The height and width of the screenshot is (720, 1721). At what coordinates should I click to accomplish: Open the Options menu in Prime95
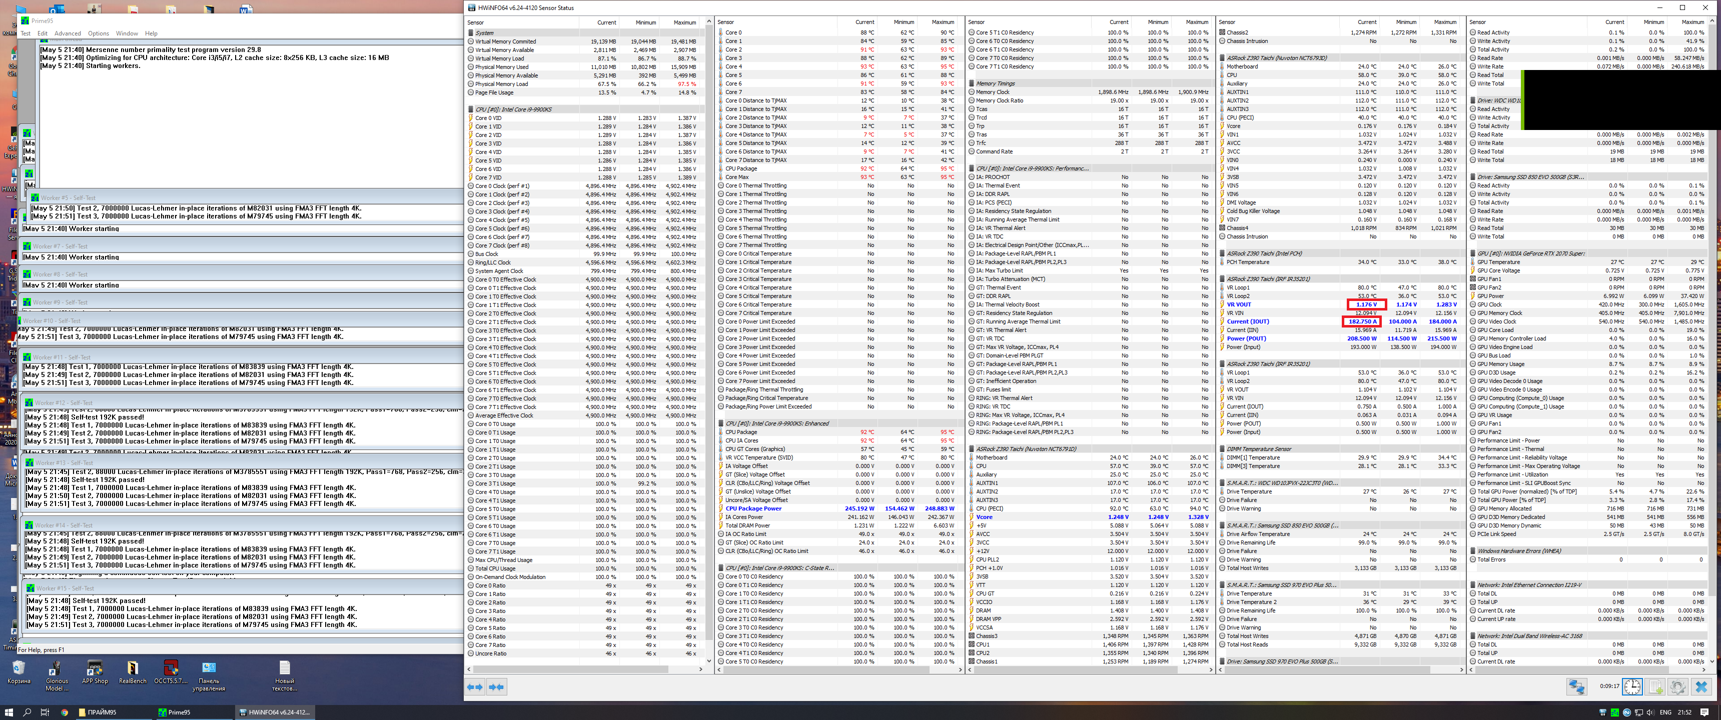(98, 33)
